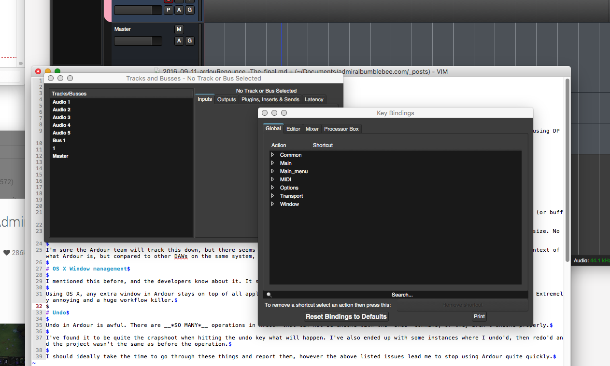Viewport: 610px width, 366px height.
Task: Mute the Master track with M button
Action: [179, 29]
